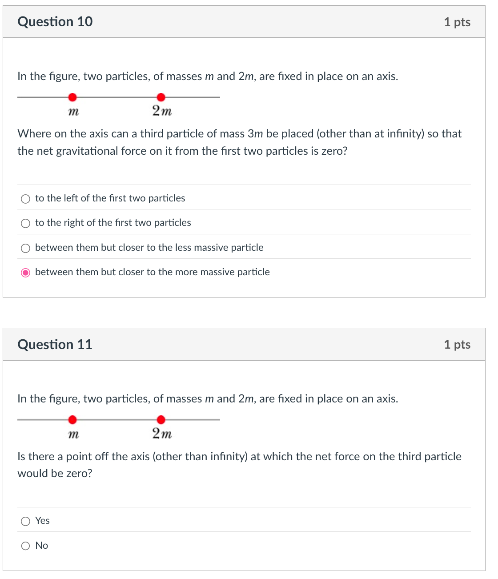Choose "between them but closer to the less massive particle"
Screen dimensions: 498x579
pyautogui.click(x=25, y=248)
